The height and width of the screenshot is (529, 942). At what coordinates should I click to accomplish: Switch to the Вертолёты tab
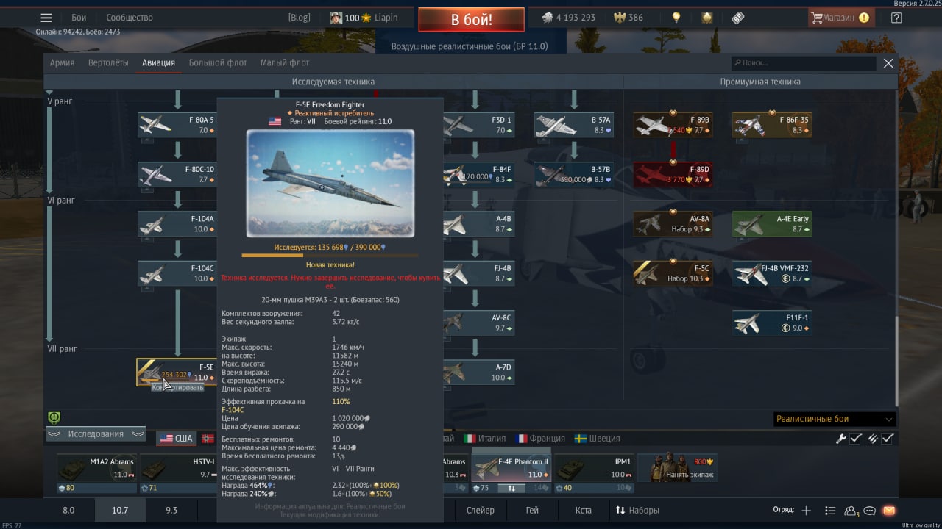click(108, 62)
